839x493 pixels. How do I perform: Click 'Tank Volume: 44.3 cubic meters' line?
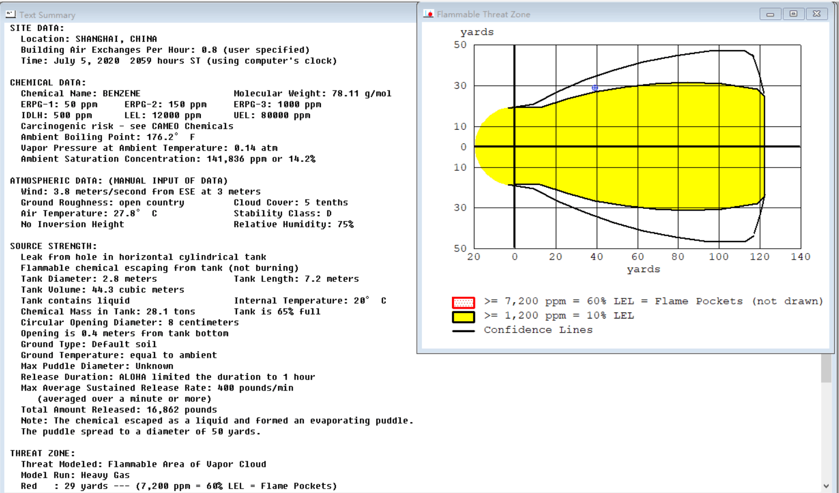(x=103, y=290)
